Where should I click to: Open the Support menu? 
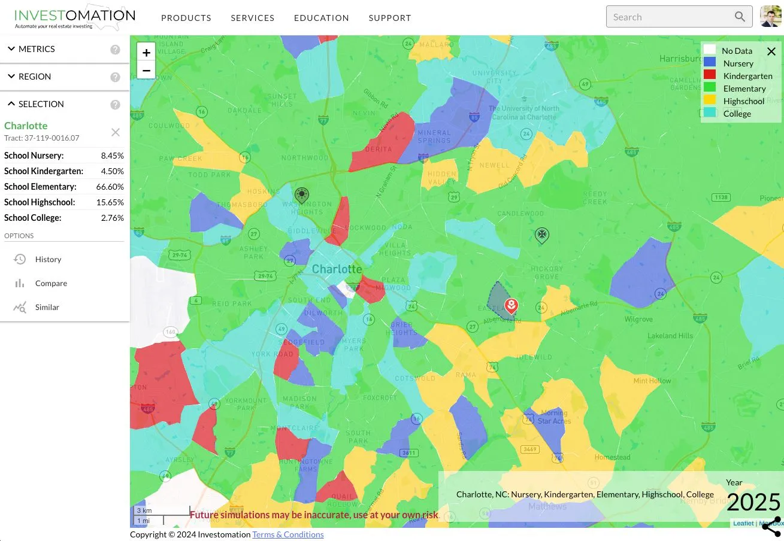390,18
